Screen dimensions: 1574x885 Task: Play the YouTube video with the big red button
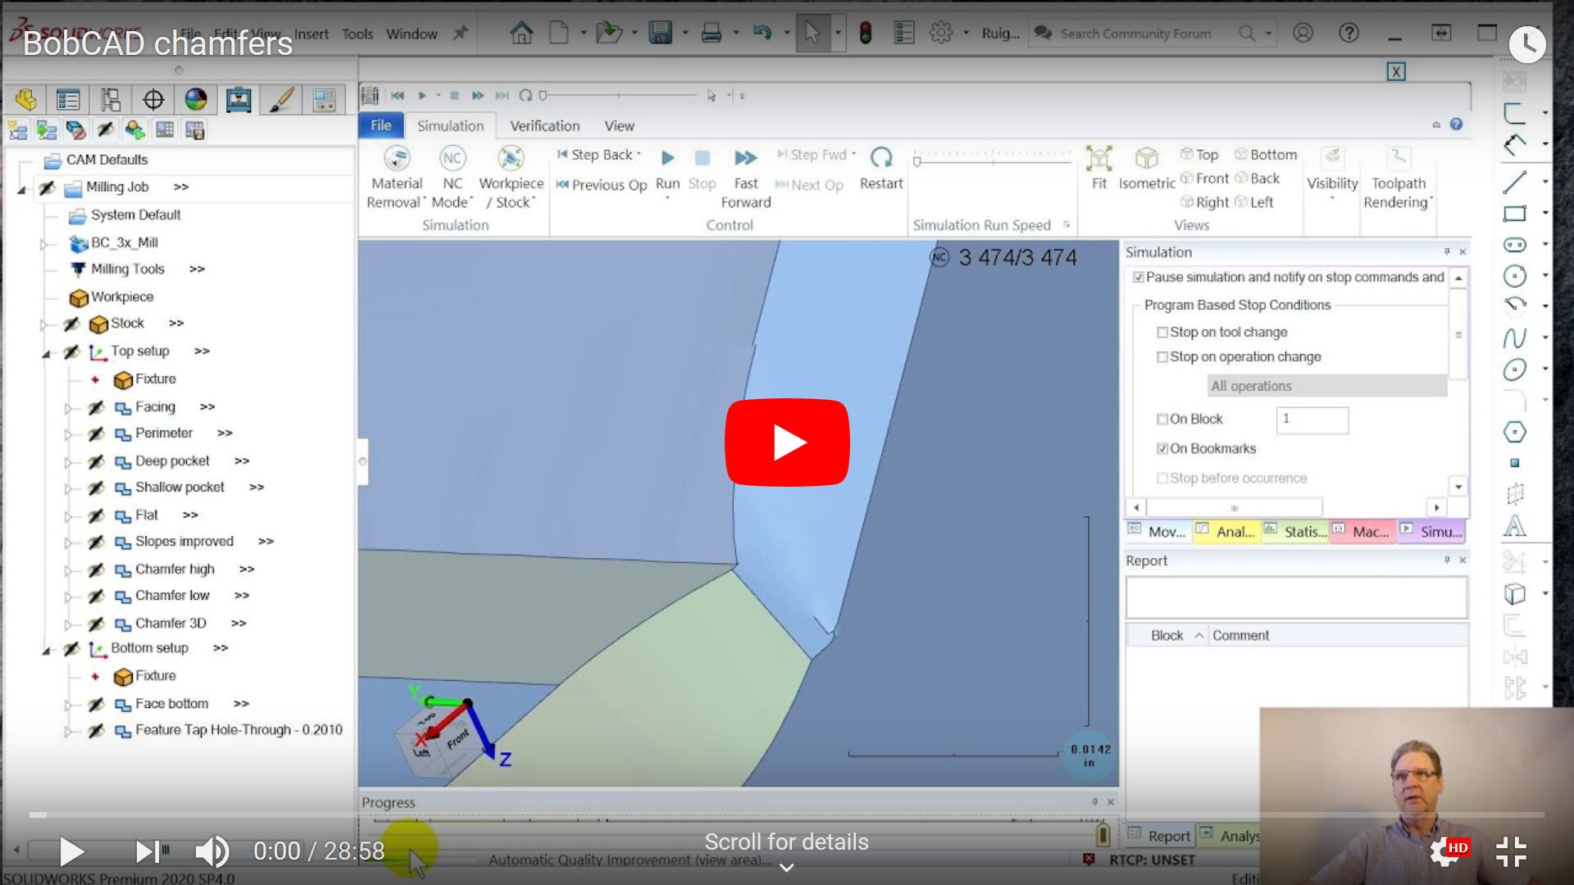point(787,442)
